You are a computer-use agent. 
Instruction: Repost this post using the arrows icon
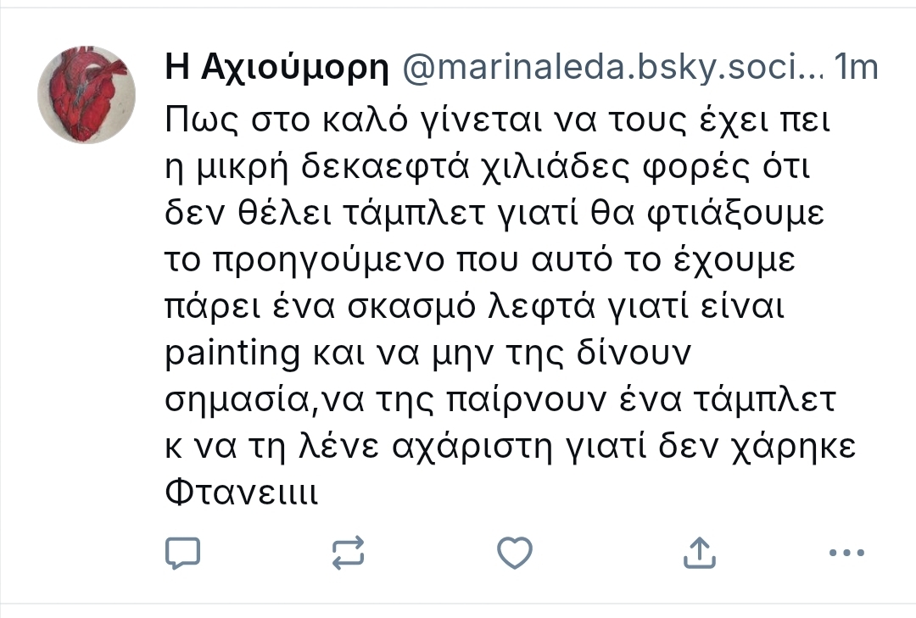click(348, 553)
